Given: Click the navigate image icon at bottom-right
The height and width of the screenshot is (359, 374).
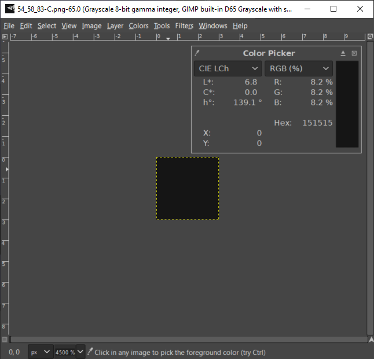Looking at the screenshot, I should [370, 339].
